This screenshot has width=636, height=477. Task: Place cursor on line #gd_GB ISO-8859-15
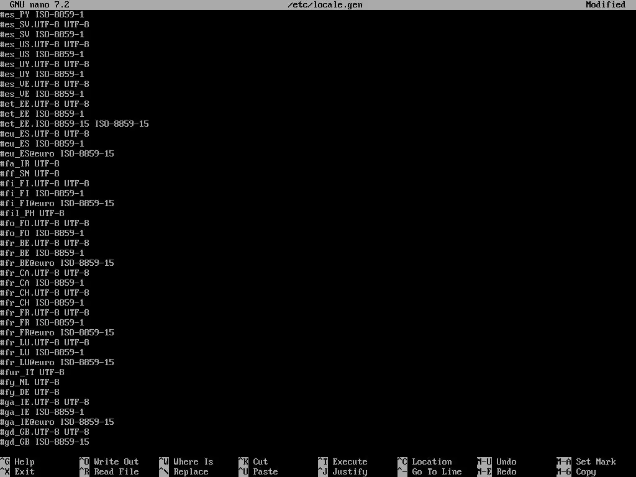pos(45,442)
